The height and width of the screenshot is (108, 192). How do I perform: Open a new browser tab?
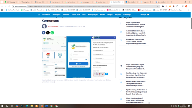click(172, 2)
